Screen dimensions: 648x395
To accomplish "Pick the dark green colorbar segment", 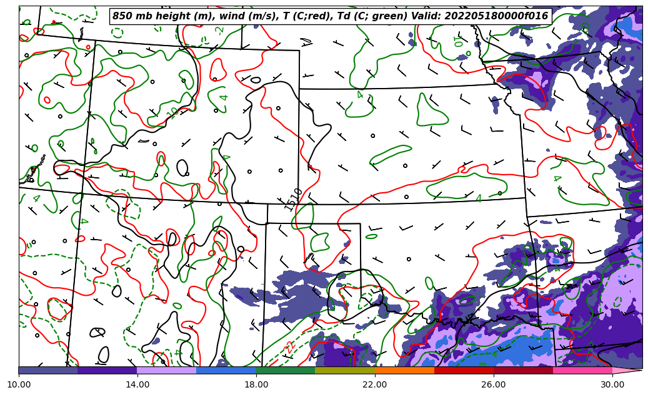I will [286, 370].
